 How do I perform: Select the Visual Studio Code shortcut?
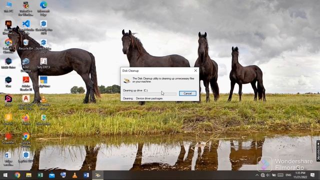pos(26,27)
